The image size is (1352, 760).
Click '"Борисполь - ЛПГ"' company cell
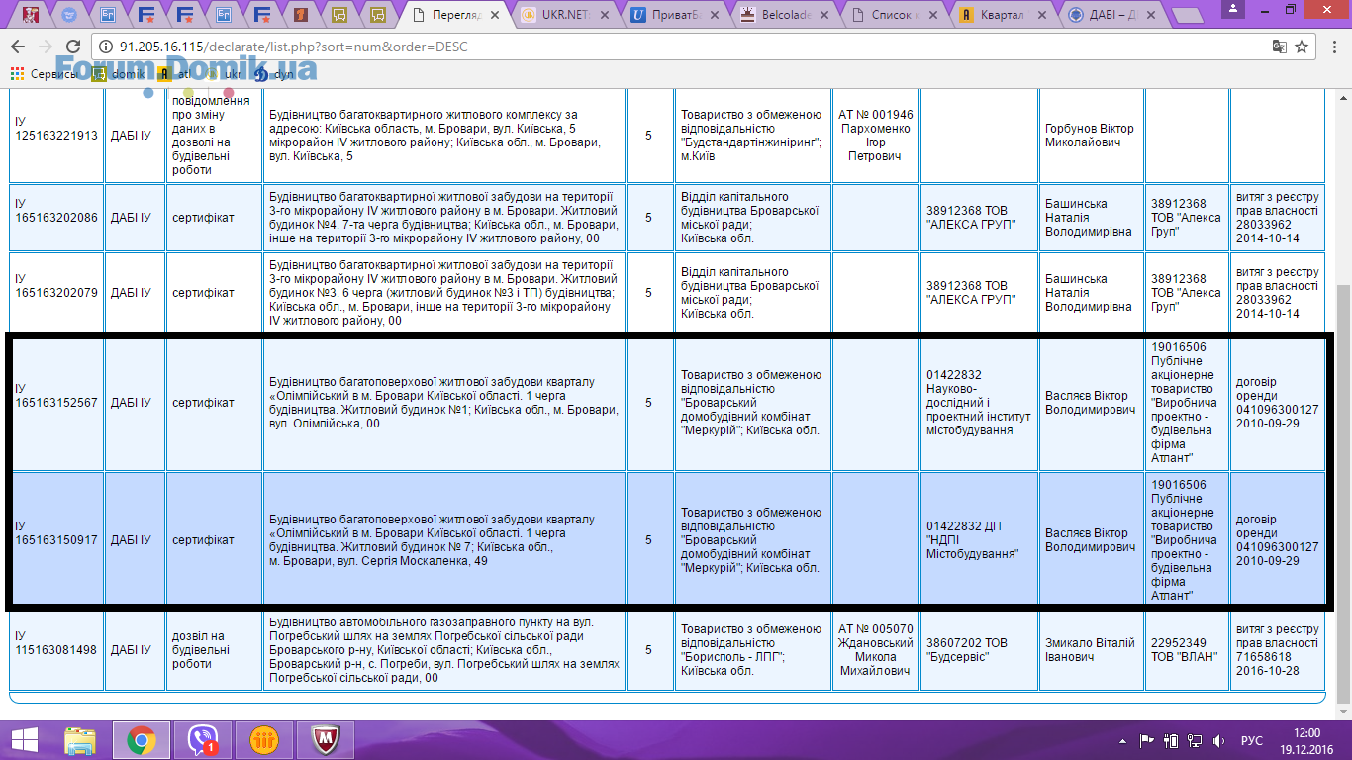tap(753, 650)
